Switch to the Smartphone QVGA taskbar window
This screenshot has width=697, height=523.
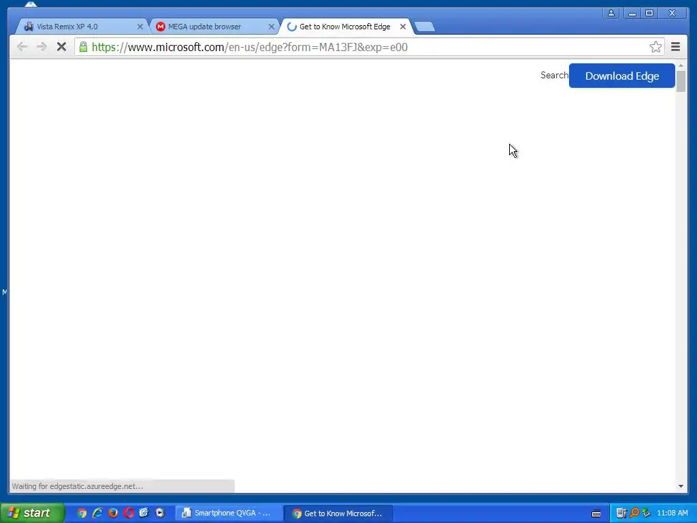[229, 513]
